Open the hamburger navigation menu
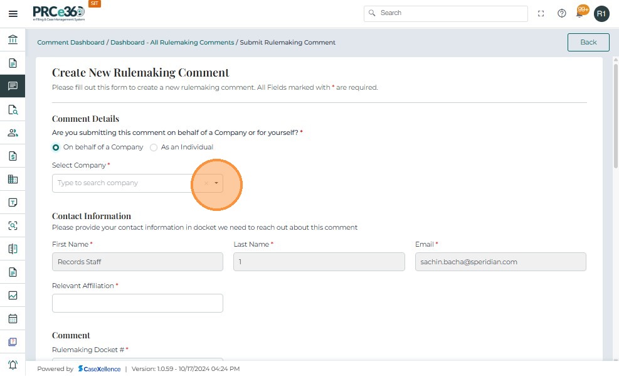The height and width of the screenshot is (376, 619). pos(13,13)
